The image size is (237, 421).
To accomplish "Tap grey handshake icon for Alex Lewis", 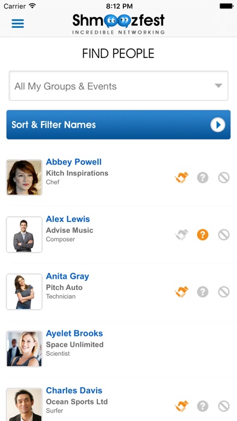I will (182, 235).
